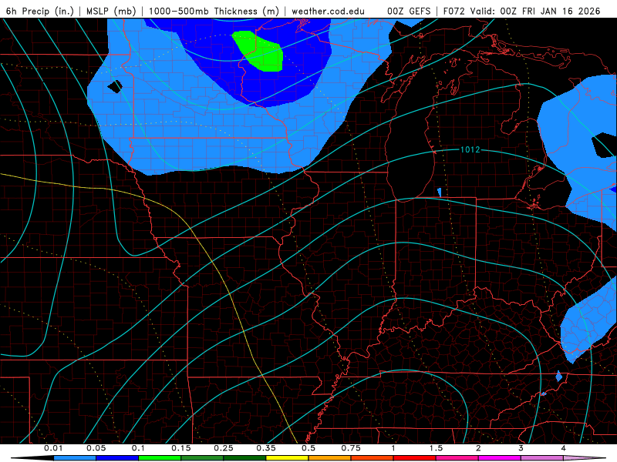Select the medium green 0.15 legend swatch
Viewport: 617px width, 462px height.
(202, 458)
